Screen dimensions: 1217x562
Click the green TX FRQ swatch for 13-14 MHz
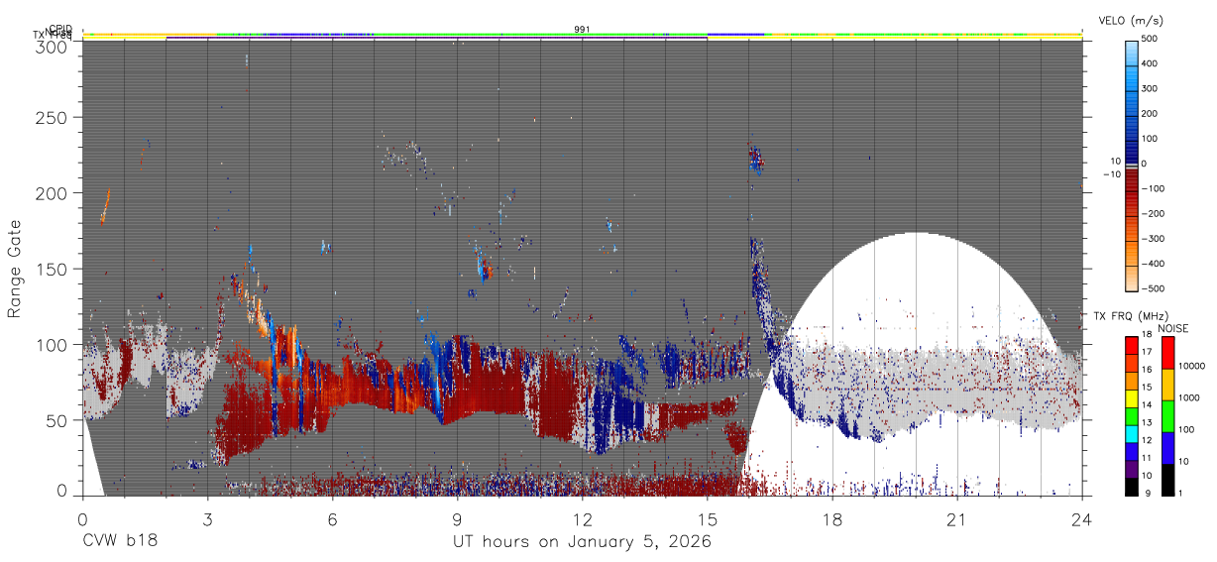[x=1132, y=415]
